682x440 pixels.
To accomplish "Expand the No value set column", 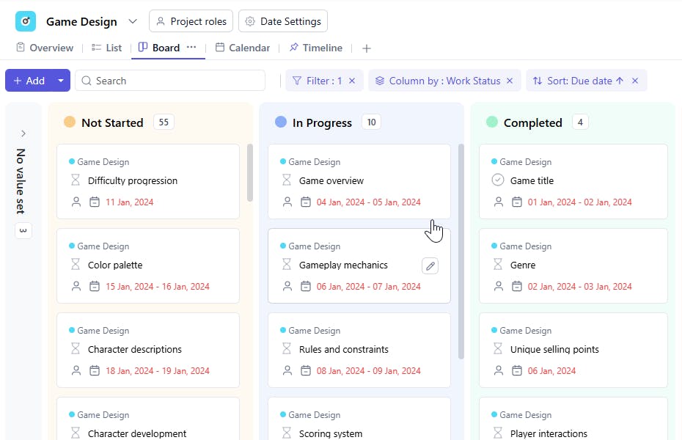I will (x=23, y=133).
